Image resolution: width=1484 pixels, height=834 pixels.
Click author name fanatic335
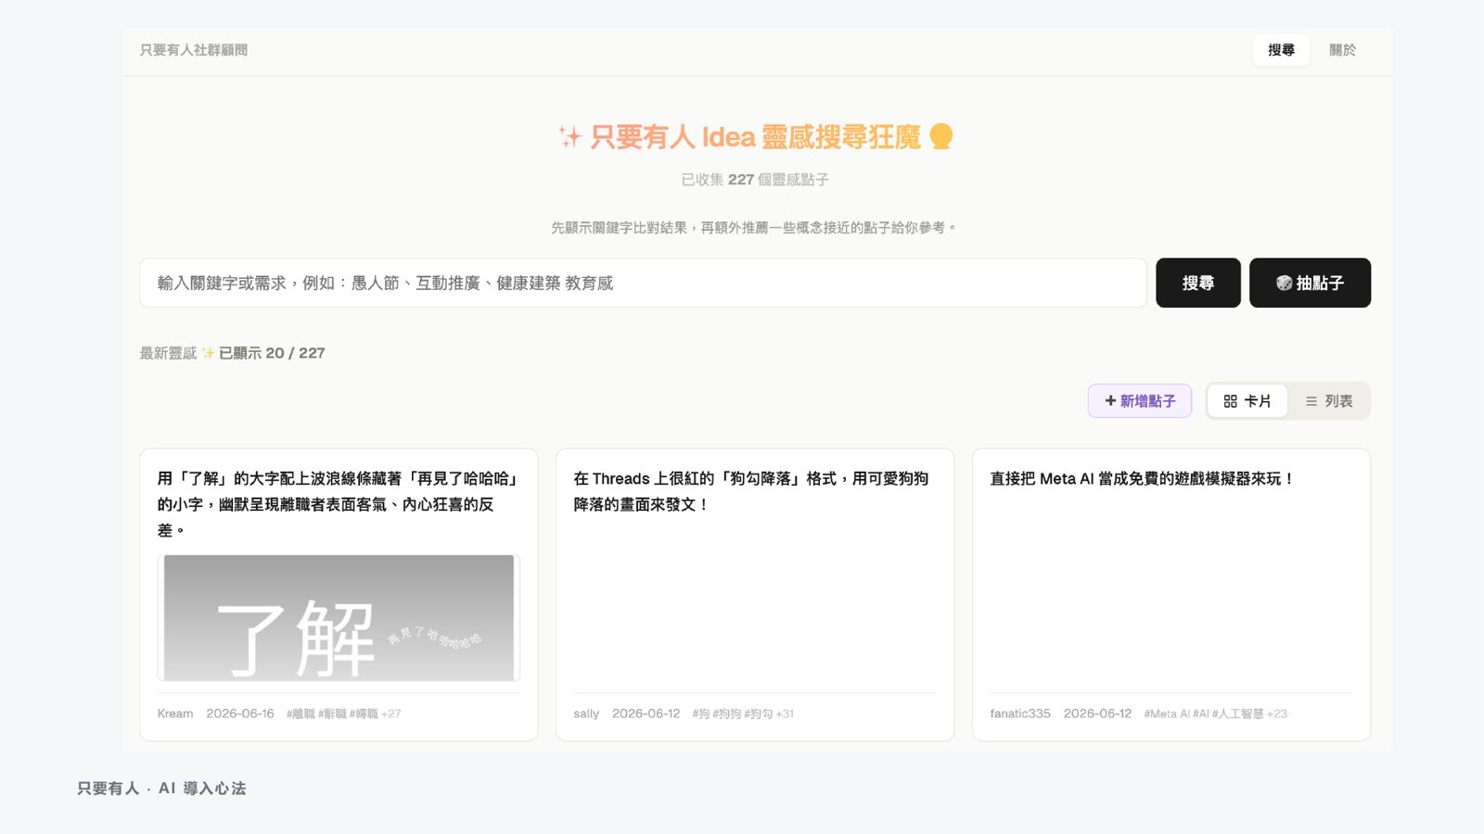click(x=1020, y=714)
